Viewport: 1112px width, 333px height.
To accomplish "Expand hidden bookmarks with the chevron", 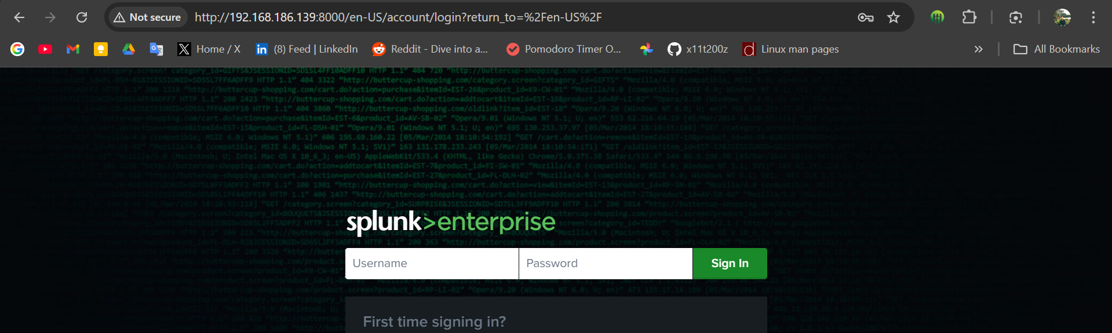I will 978,49.
